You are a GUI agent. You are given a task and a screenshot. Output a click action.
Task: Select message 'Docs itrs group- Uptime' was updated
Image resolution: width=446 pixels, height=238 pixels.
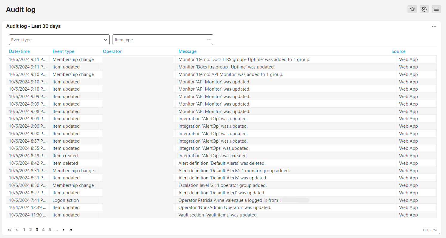(x=227, y=67)
